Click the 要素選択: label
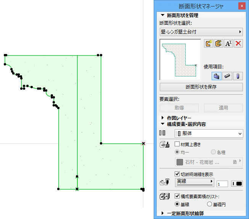249x219 pixels. (x=169, y=99)
